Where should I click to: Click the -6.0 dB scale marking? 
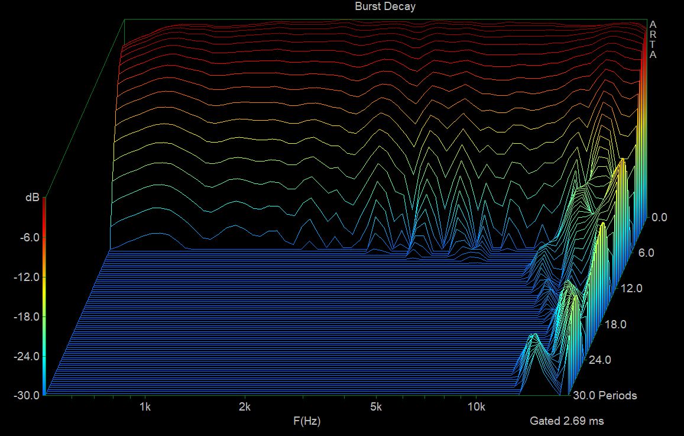(x=28, y=238)
